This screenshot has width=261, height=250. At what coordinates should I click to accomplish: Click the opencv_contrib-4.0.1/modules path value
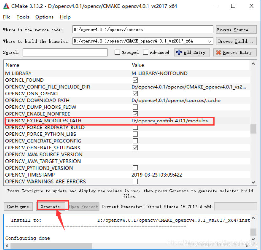click(x=170, y=121)
